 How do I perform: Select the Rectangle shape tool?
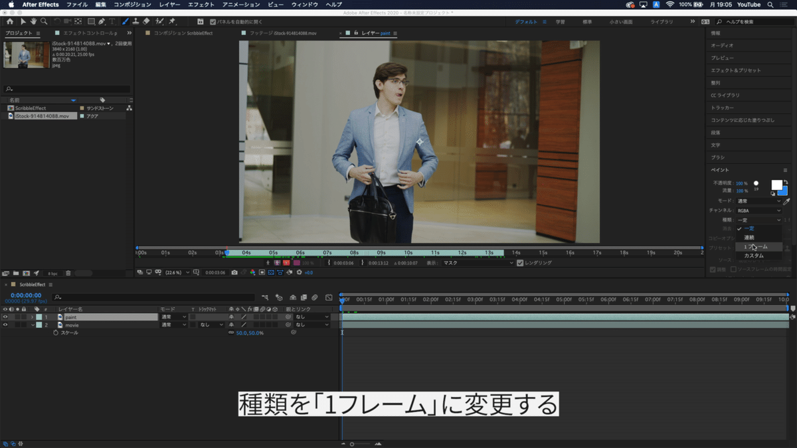coord(91,21)
